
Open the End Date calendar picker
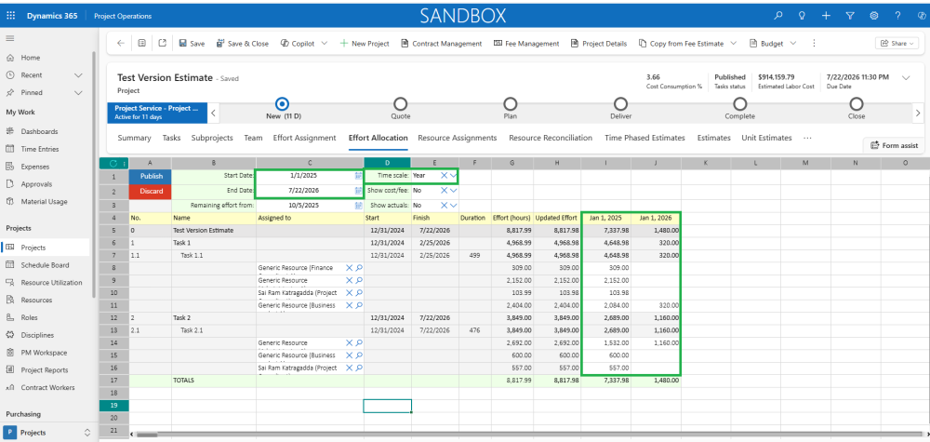point(358,191)
